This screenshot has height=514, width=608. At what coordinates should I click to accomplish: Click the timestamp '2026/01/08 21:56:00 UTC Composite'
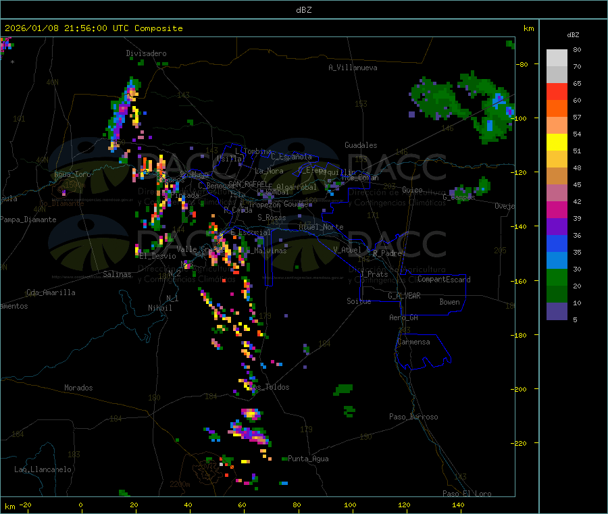click(x=93, y=28)
